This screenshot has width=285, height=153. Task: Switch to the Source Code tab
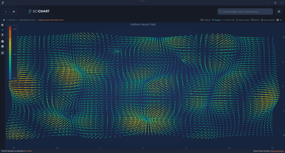coord(228,20)
